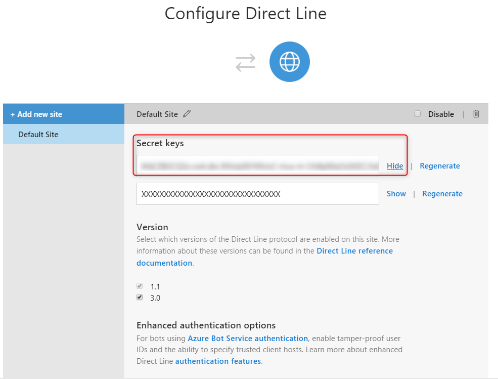Click the Secret keys heading

[x=160, y=143]
